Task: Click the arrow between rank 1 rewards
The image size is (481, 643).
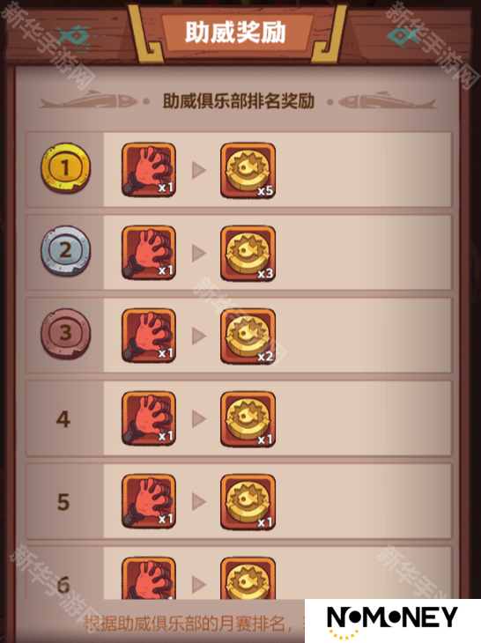Action: tap(199, 170)
